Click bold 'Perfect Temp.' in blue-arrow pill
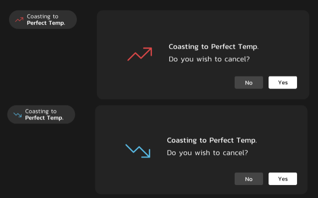The image size is (318, 198). pyautogui.click(x=44, y=118)
